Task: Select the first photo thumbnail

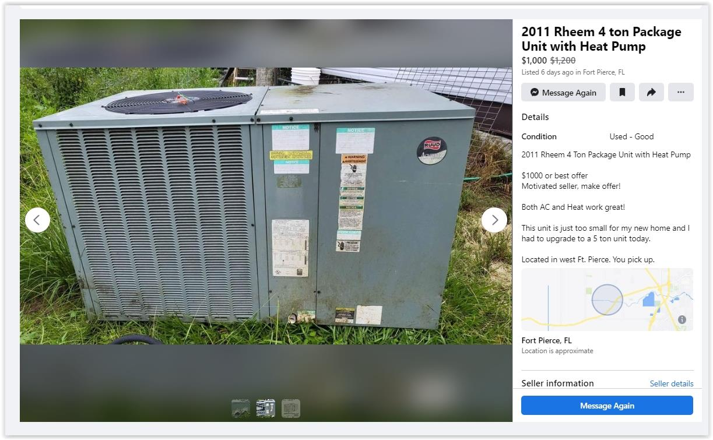Action: coord(241,408)
